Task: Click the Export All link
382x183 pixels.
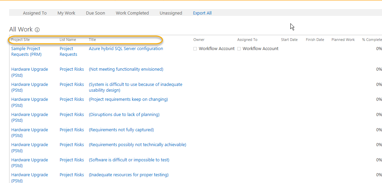Action: click(x=202, y=13)
